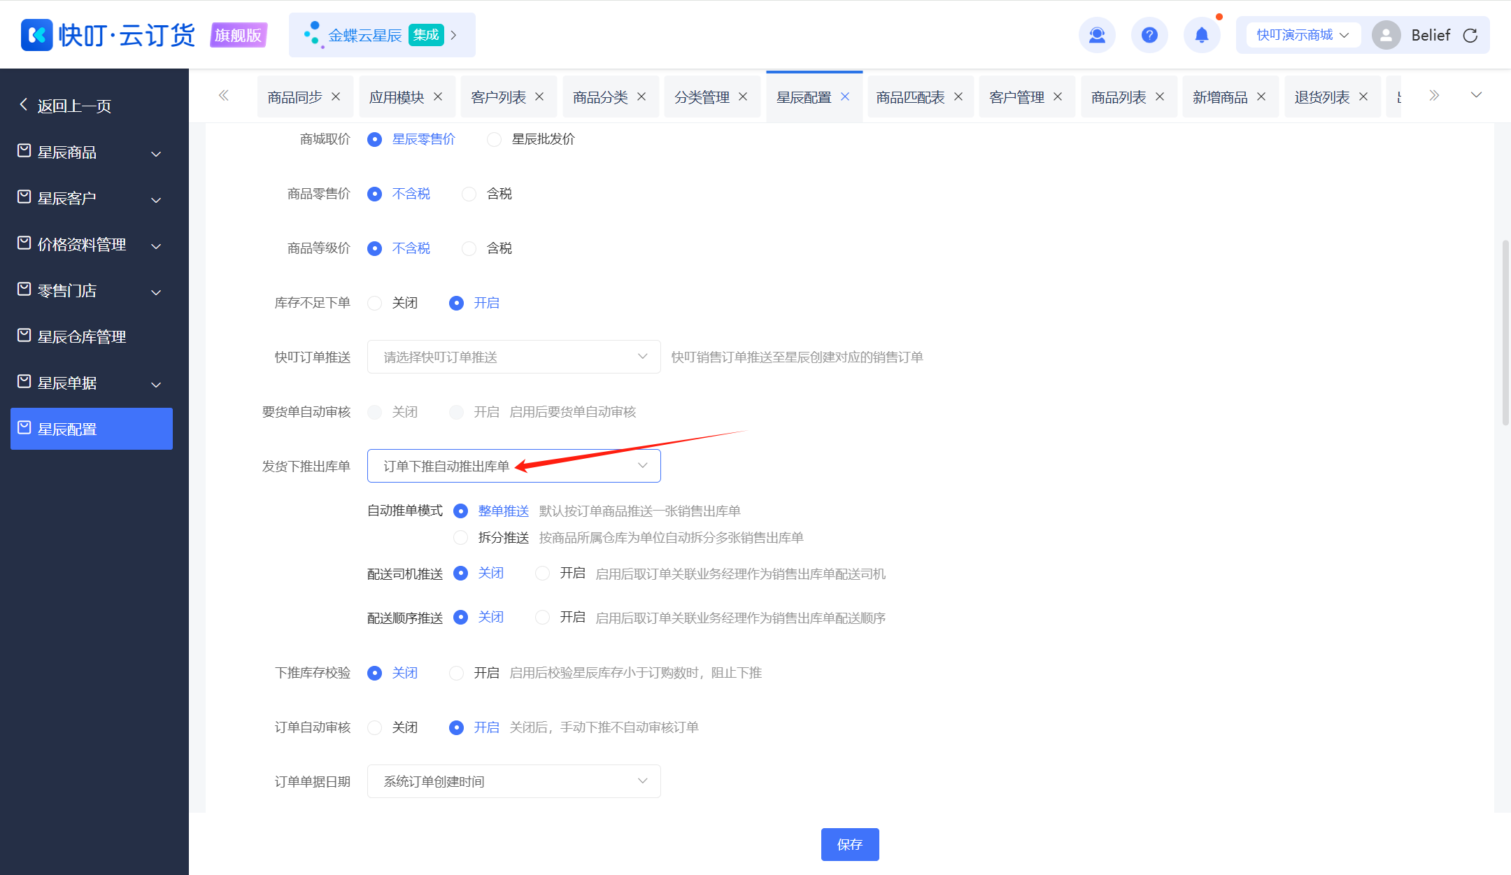Close the 商品分类 tab
1511x875 pixels.
(x=641, y=97)
